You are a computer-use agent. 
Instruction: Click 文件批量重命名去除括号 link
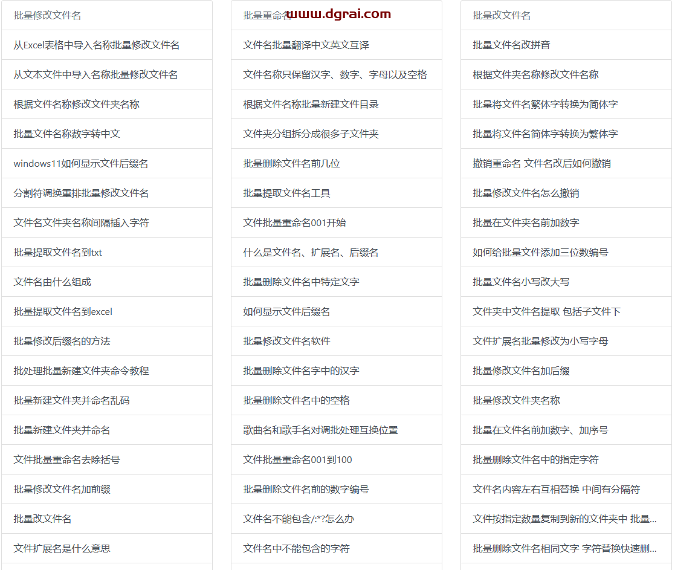pyautogui.click(x=66, y=460)
